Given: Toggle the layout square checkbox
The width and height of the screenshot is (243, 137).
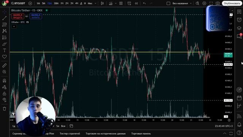Looking at the screenshot, I should [168, 3].
